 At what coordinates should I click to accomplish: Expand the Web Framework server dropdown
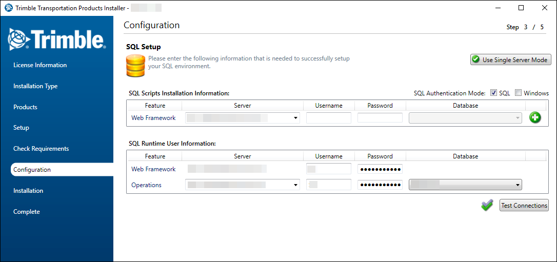click(295, 118)
